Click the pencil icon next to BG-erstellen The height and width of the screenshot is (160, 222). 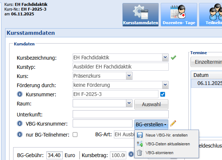173,123
